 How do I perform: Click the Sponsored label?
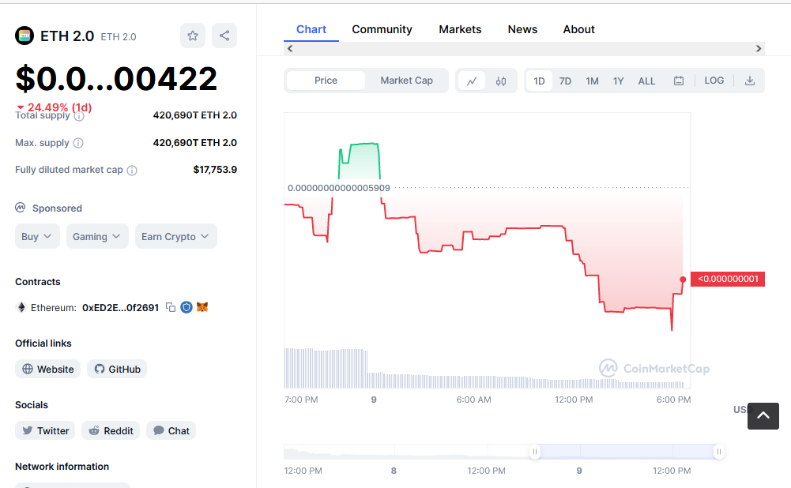(57, 208)
